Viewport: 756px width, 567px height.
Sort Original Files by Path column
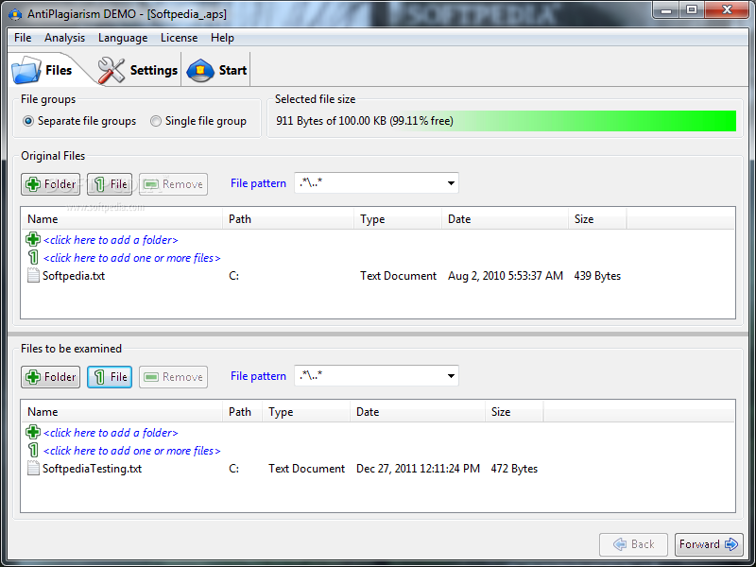pyautogui.click(x=288, y=219)
